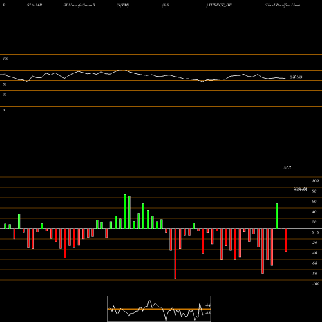Viewport: 322px width, 322px height.
Task: Click the 30 level label in RSI panel
Action: [x=5, y=95]
